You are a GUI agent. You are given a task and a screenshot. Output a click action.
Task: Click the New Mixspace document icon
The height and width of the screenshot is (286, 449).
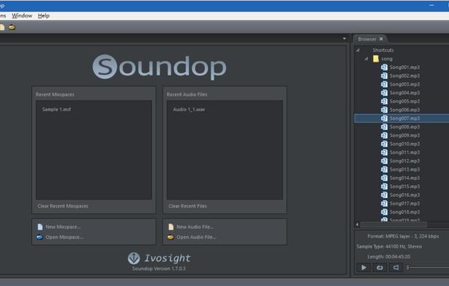tap(40, 226)
